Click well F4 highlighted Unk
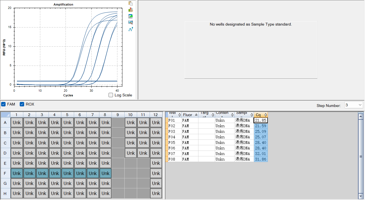 click(x=55, y=173)
